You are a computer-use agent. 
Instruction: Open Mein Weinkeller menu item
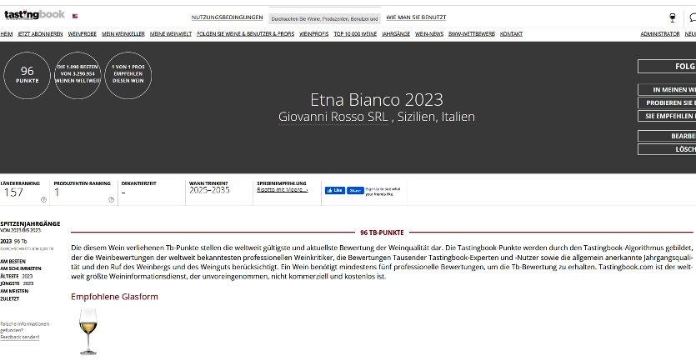[x=123, y=34]
